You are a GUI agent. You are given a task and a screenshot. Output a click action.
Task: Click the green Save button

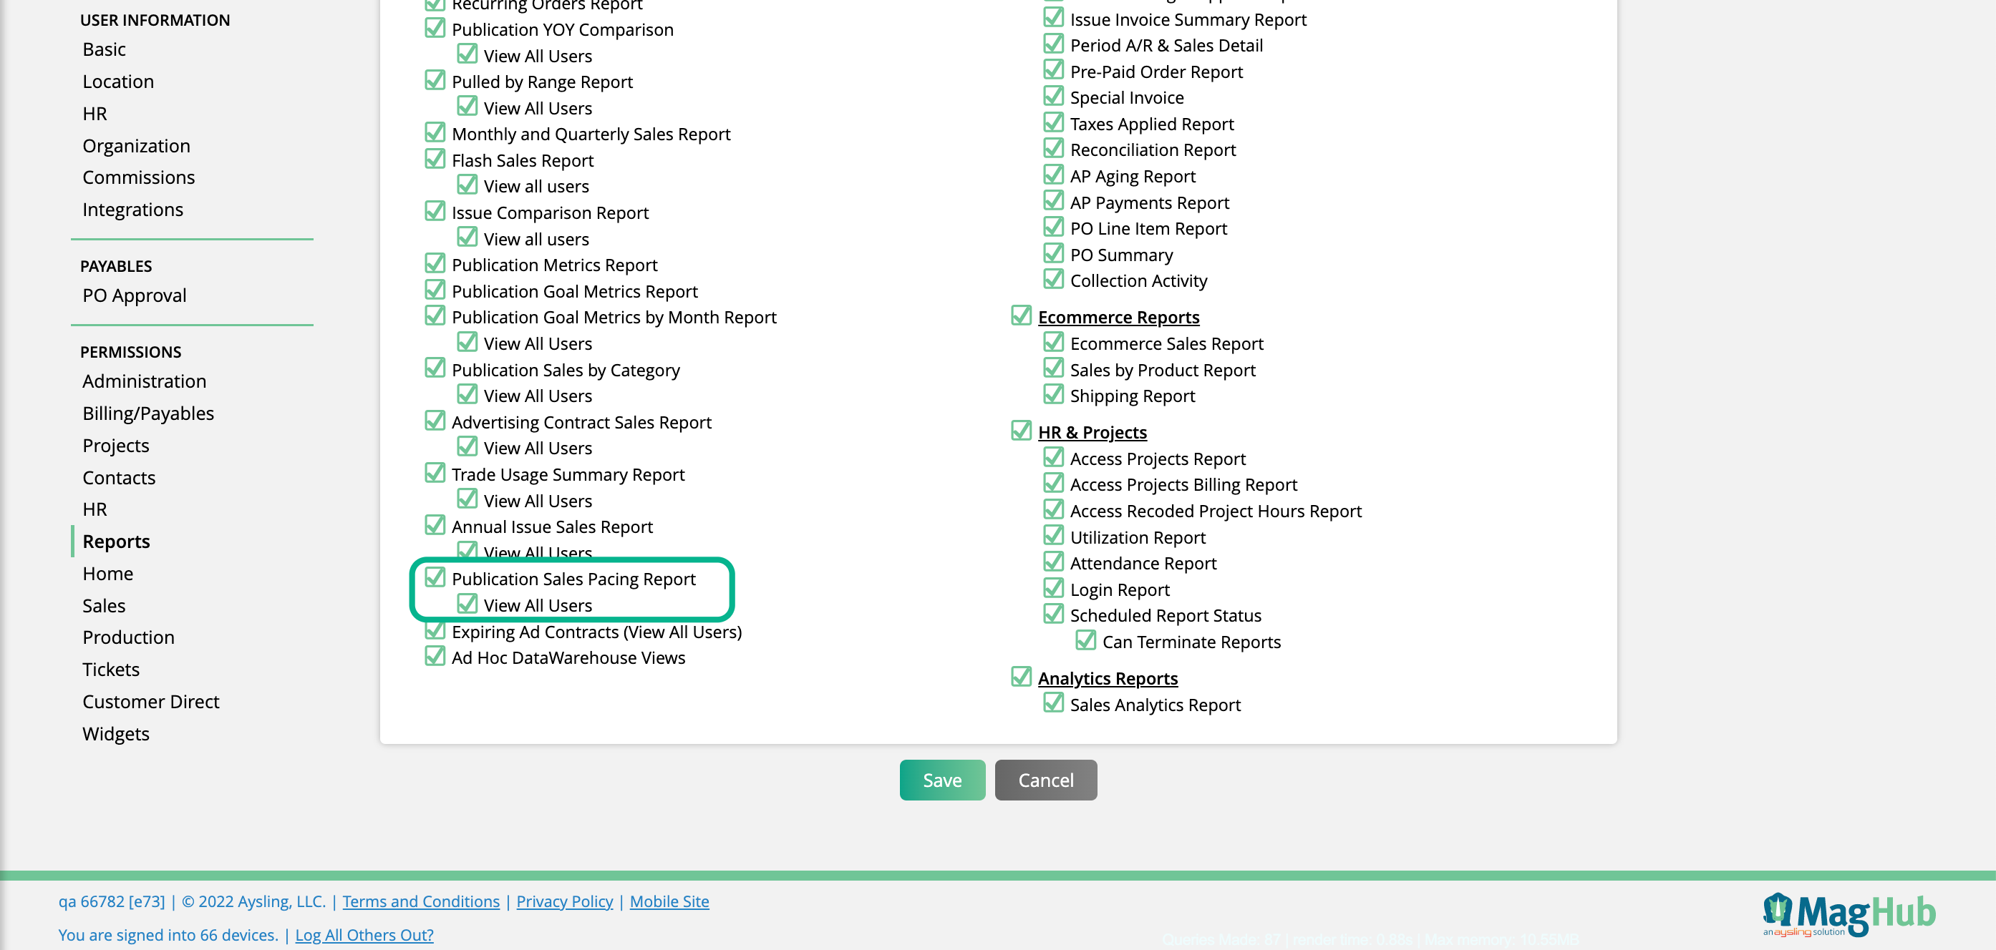(x=941, y=780)
